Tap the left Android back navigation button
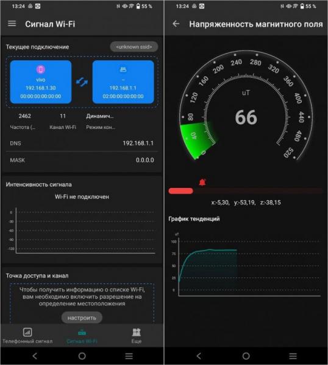This screenshot has height=365, width=328. coord(35,356)
